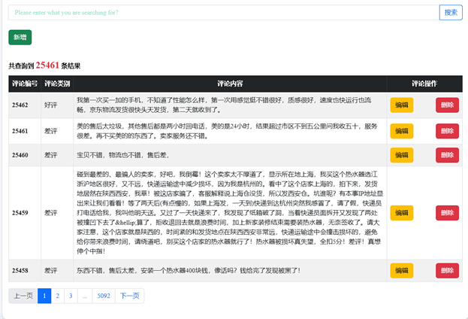Delete review number 25459
The width and height of the screenshot is (468, 319).
point(447,213)
